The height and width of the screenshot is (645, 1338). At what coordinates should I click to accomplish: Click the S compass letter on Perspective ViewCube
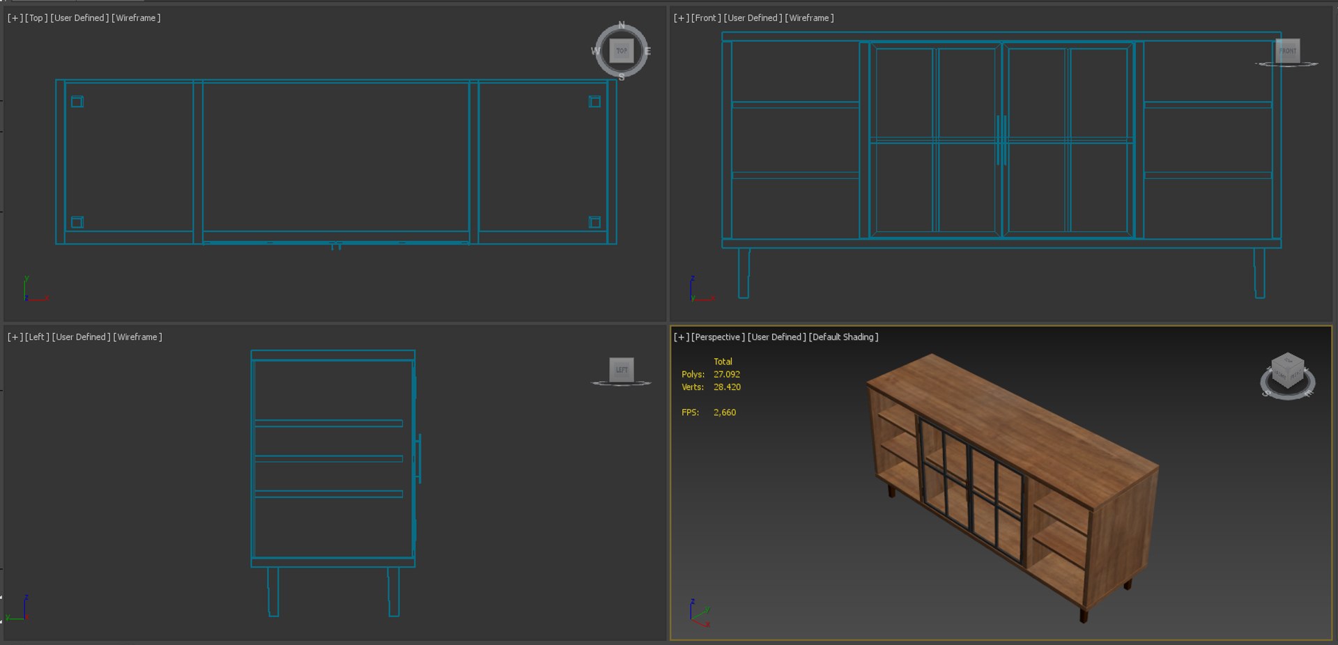click(x=1266, y=394)
